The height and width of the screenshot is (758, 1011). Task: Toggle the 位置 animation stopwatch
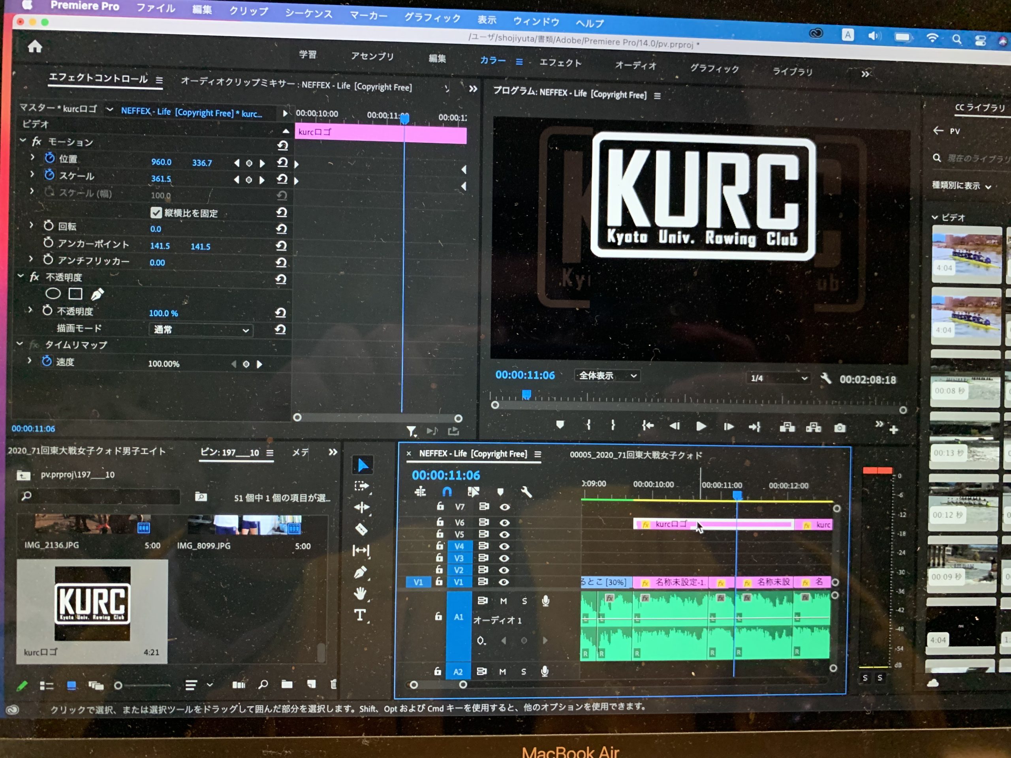coord(49,158)
